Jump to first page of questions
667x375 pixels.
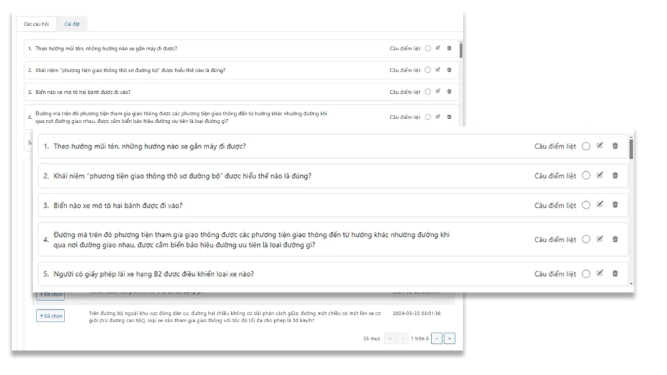pos(390,339)
